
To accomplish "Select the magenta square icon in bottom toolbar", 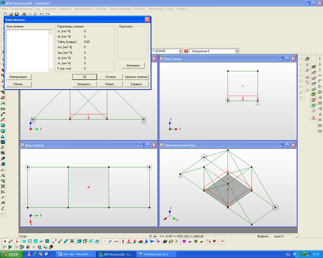I will pos(184,241).
